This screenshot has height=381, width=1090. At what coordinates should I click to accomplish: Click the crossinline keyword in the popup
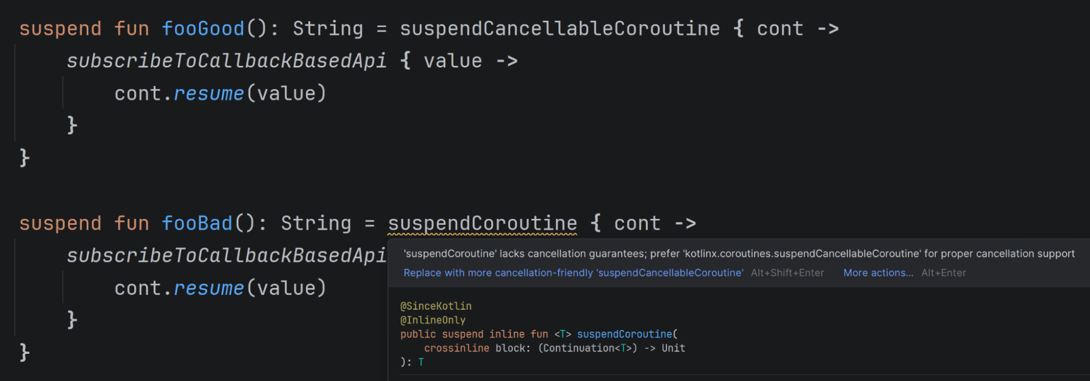click(456, 348)
